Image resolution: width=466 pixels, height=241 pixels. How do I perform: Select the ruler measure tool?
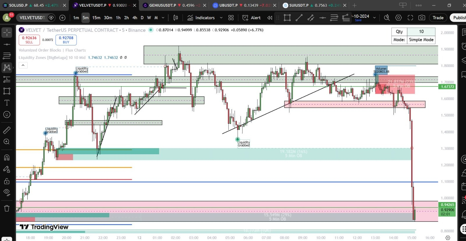pos(7,130)
